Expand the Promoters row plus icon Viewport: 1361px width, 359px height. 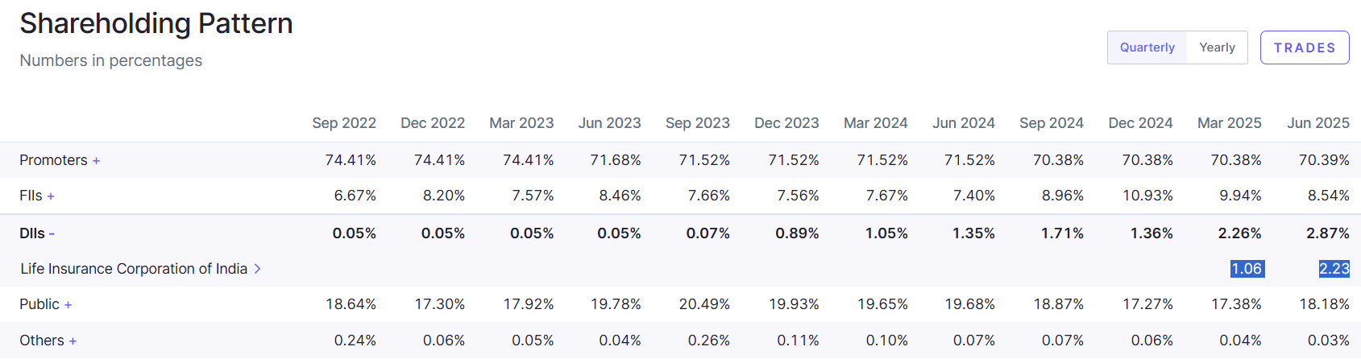pyautogui.click(x=96, y=161)
